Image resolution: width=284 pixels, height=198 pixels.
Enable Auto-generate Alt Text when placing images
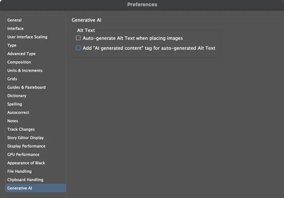coord(78,38)
